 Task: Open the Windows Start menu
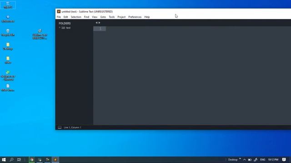point(4,160)
